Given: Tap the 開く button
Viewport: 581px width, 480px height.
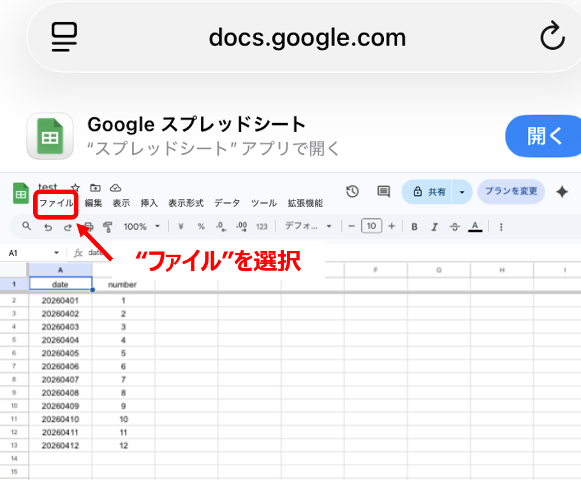Looking at the screenshot, I should point(544,136).
